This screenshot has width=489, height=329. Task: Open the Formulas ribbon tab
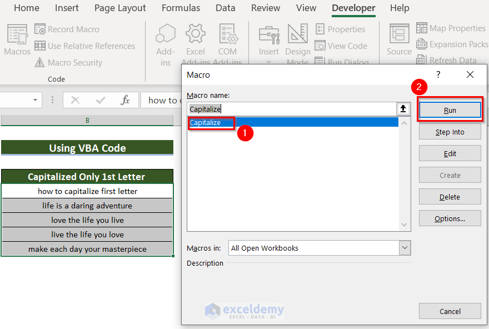181,8
